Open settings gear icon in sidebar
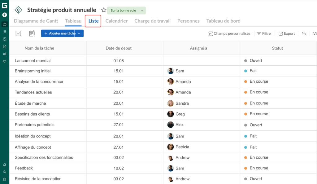Screen dimensions: 317x184 (4, 179)
